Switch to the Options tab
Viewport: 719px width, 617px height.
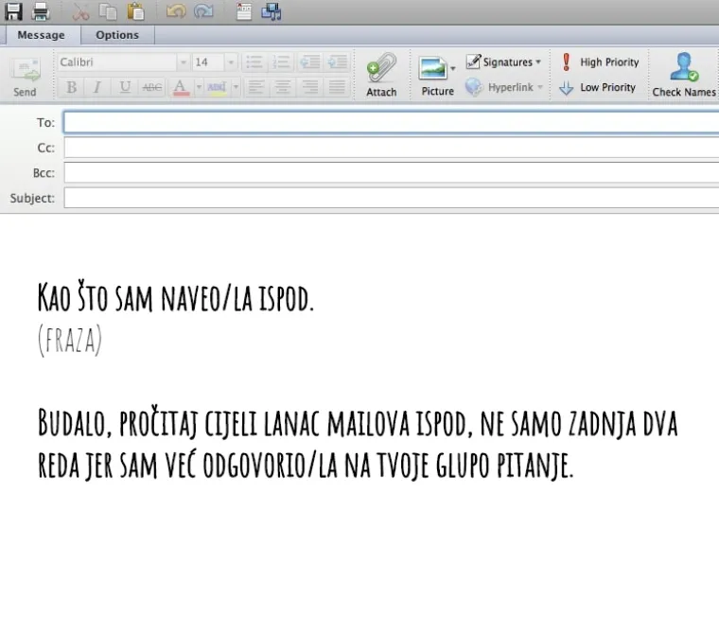pos(117,35)
